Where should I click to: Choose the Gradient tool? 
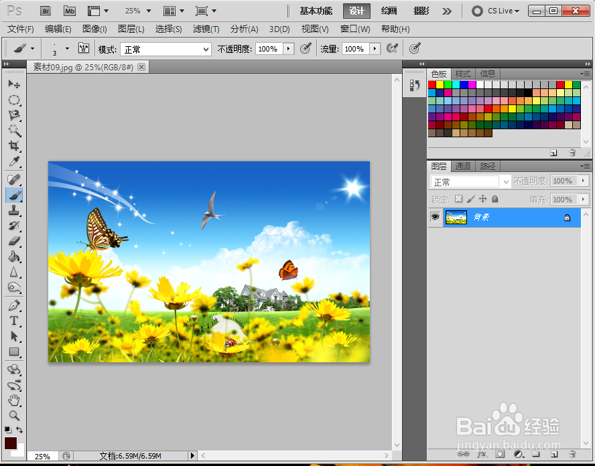[14, 256]
